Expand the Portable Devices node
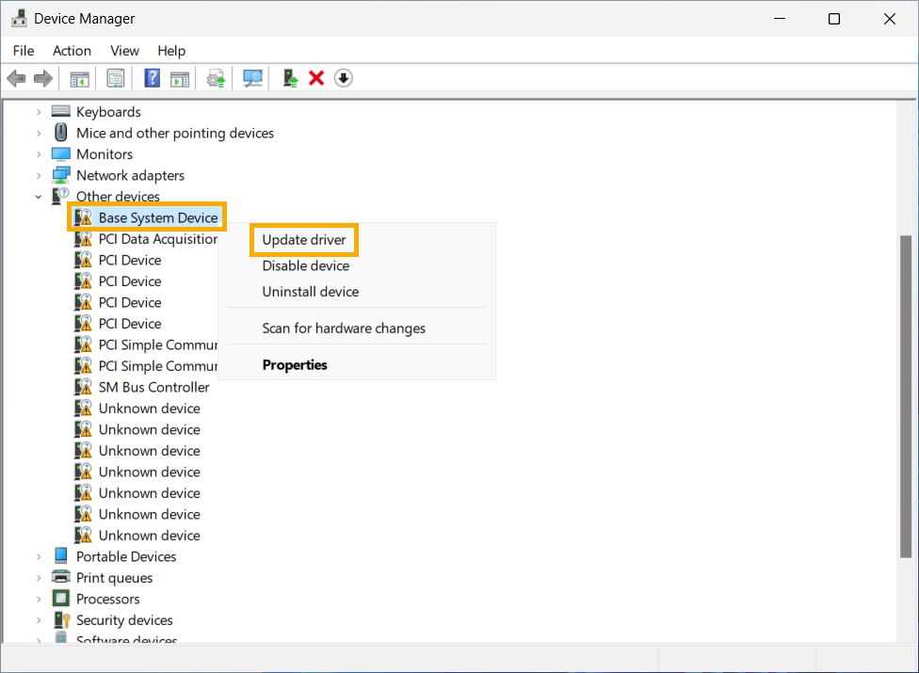This screenshot has width=919, height=673. [x=39, y=556]
